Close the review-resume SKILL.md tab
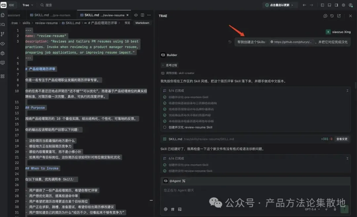 [128, 15]
